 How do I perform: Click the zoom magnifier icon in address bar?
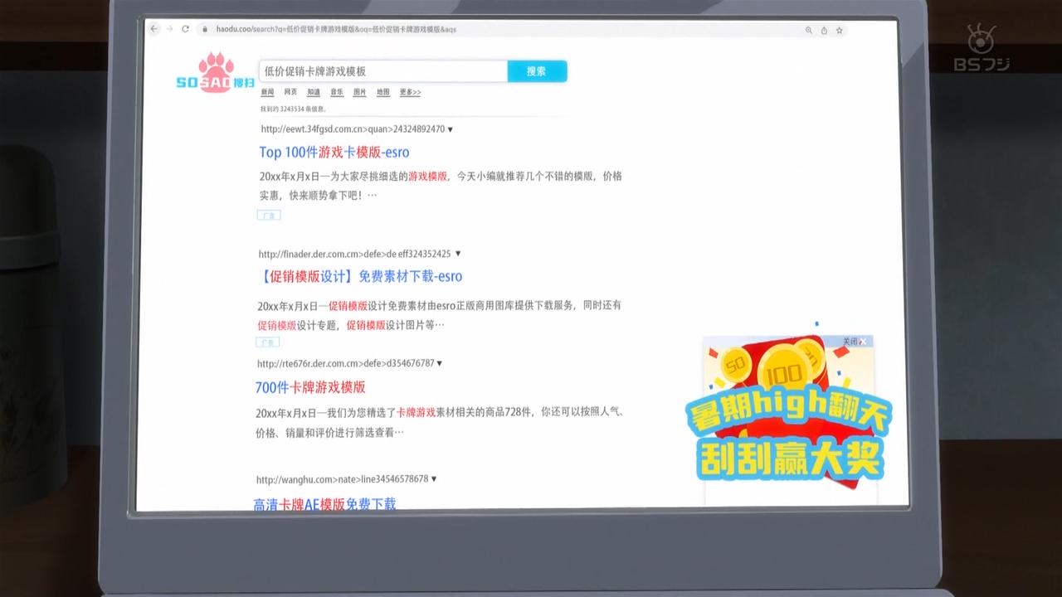point(809,31)
